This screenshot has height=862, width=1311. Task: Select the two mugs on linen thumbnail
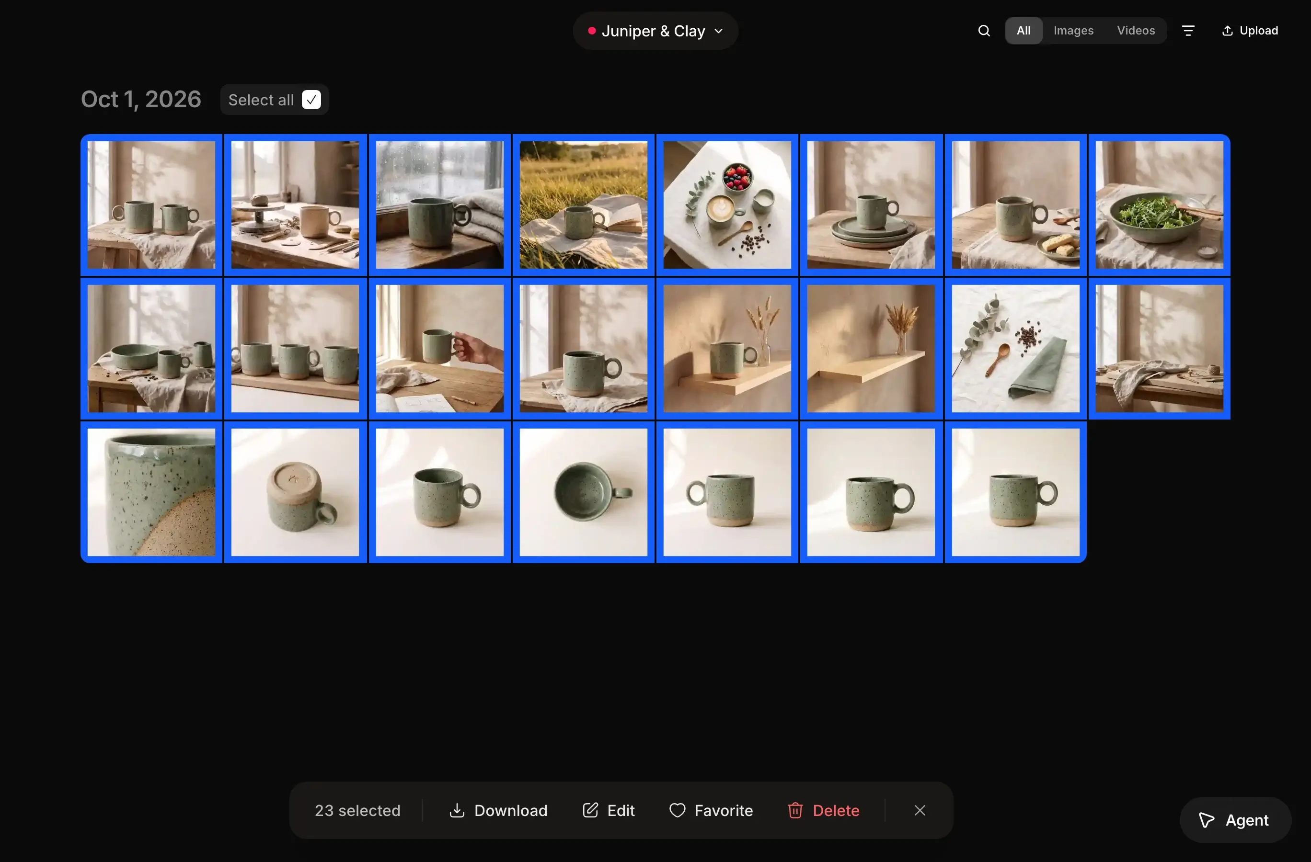[x=151, y=205]
